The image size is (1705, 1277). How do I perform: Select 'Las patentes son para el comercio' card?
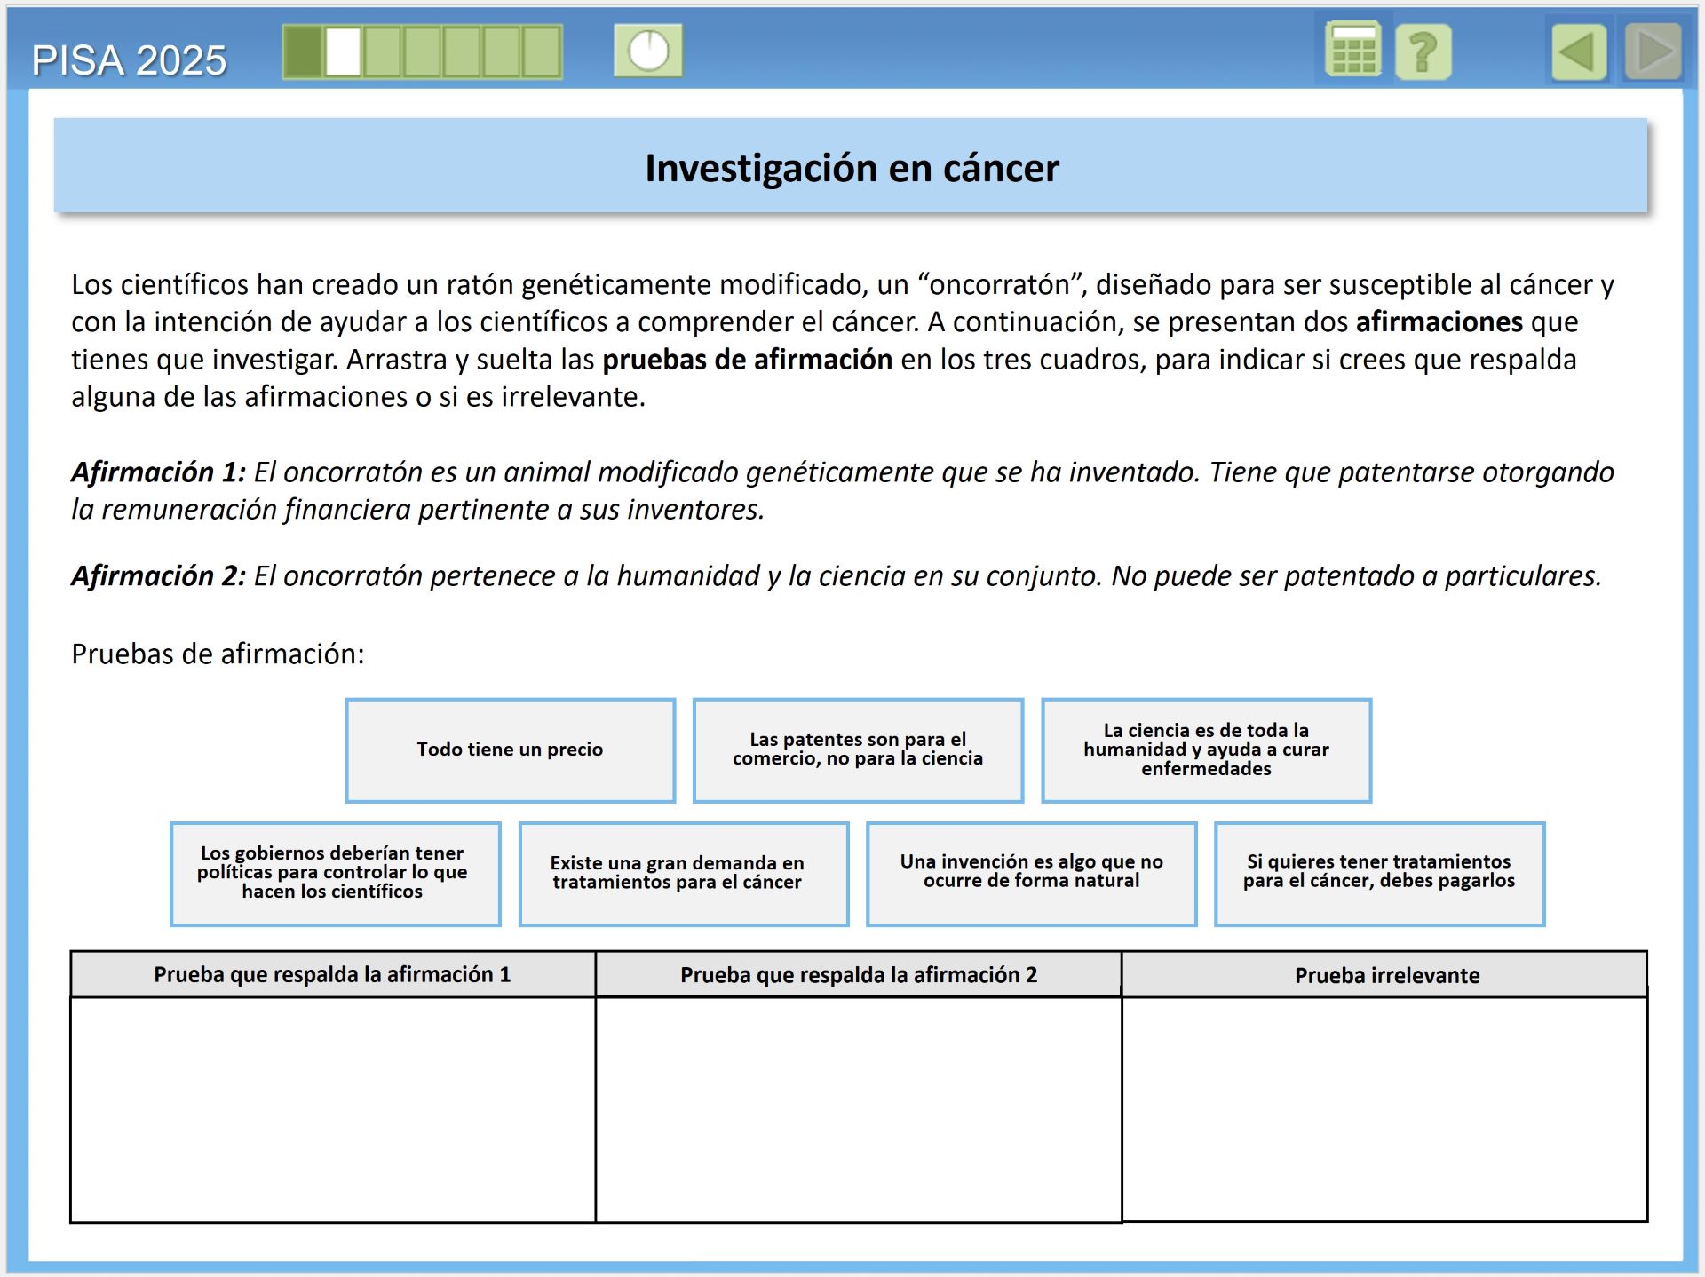pos(858,750)
